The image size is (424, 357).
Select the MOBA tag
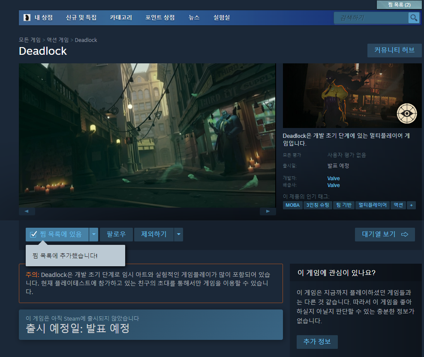(x=292, y=205)
